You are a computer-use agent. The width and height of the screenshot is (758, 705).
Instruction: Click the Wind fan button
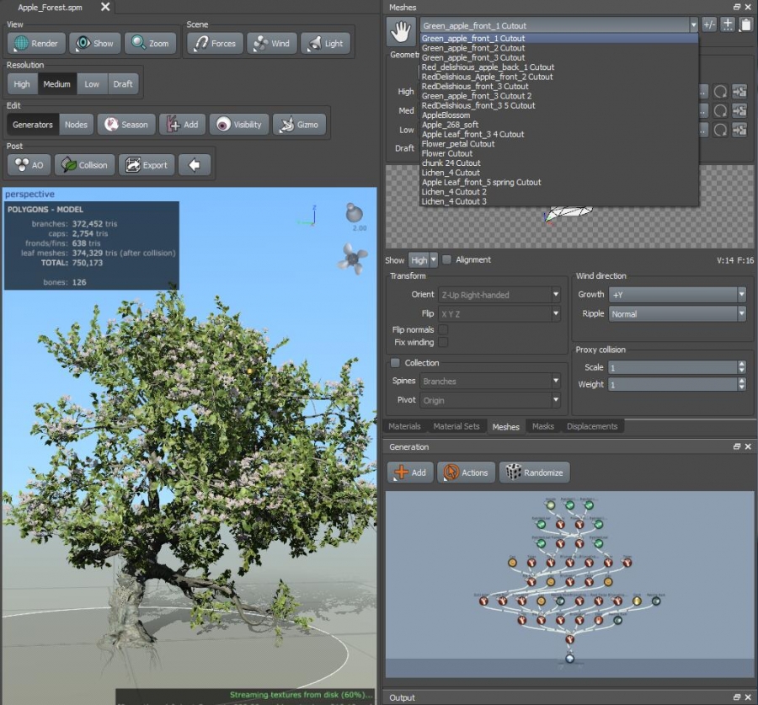point(270,44)
